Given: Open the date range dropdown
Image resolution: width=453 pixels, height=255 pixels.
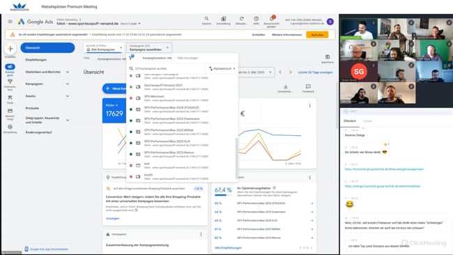Looking at the screenshot, I should [x=256, y=72].
